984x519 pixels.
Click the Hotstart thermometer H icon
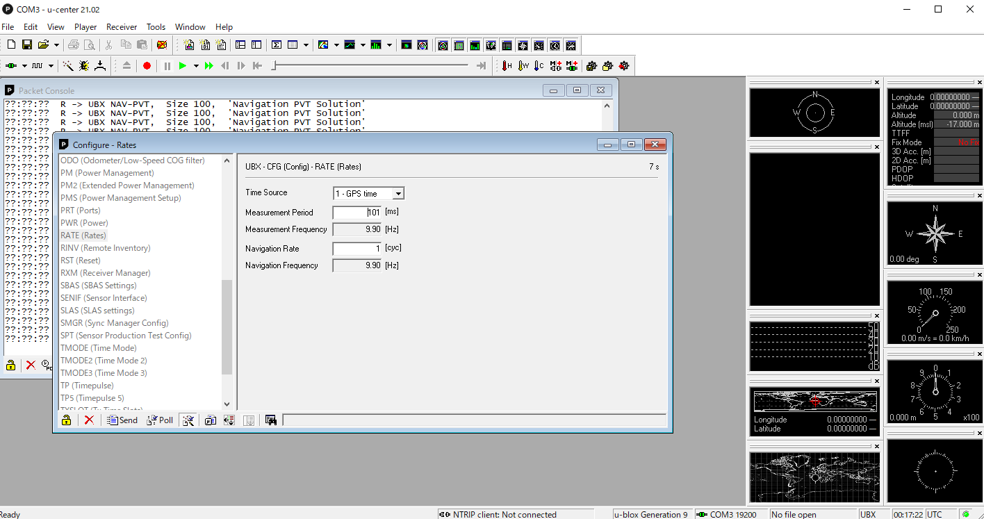point(507,65)
